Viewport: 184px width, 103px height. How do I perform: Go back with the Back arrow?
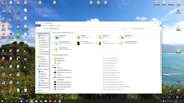(x=37, y=29)
